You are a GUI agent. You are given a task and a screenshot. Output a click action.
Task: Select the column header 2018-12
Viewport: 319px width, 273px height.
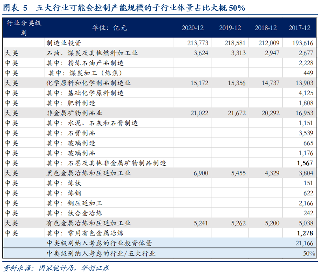[266, 28]
